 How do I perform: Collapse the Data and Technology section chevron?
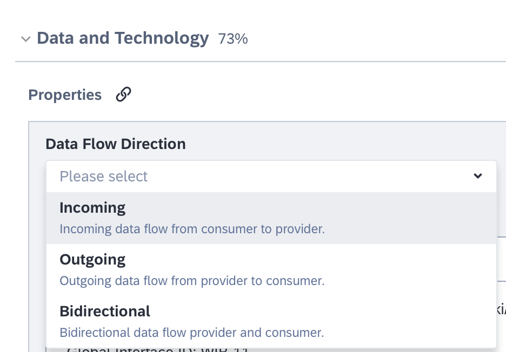(25, 39)
